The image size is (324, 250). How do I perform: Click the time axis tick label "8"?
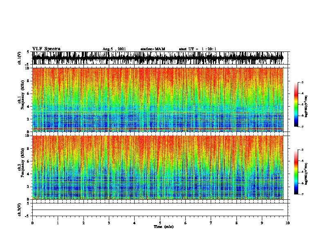click(236, 223)
